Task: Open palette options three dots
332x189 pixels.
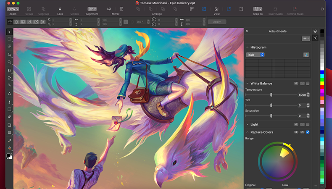Action: coord(315,186)
